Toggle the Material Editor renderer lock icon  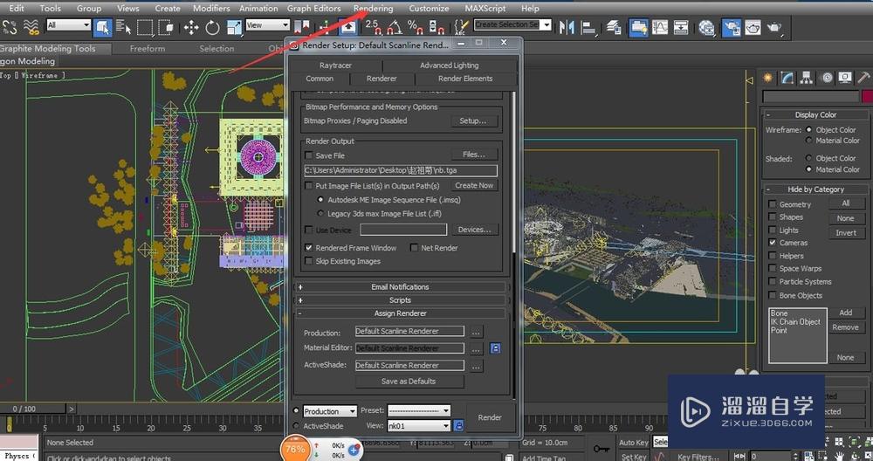click(495, 348)
